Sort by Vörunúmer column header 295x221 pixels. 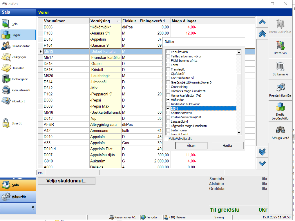[66, 21]
